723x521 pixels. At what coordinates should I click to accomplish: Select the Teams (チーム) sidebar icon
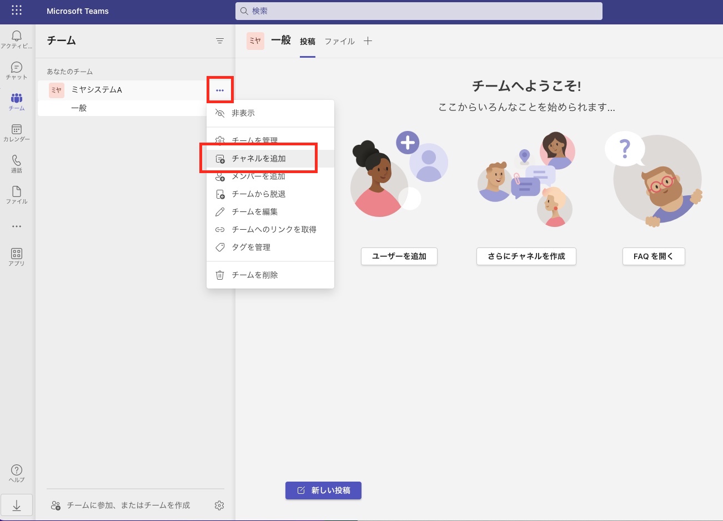[x=17, y=102]
